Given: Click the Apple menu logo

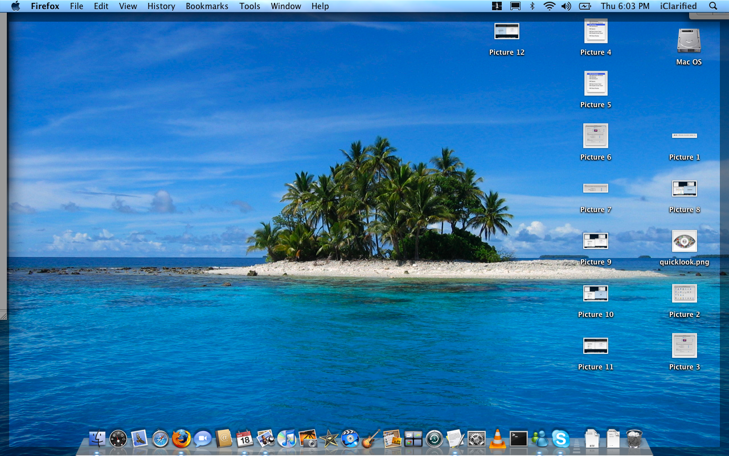Looking at the screenshot, I should pyautogui.click(x=15, y=6).
